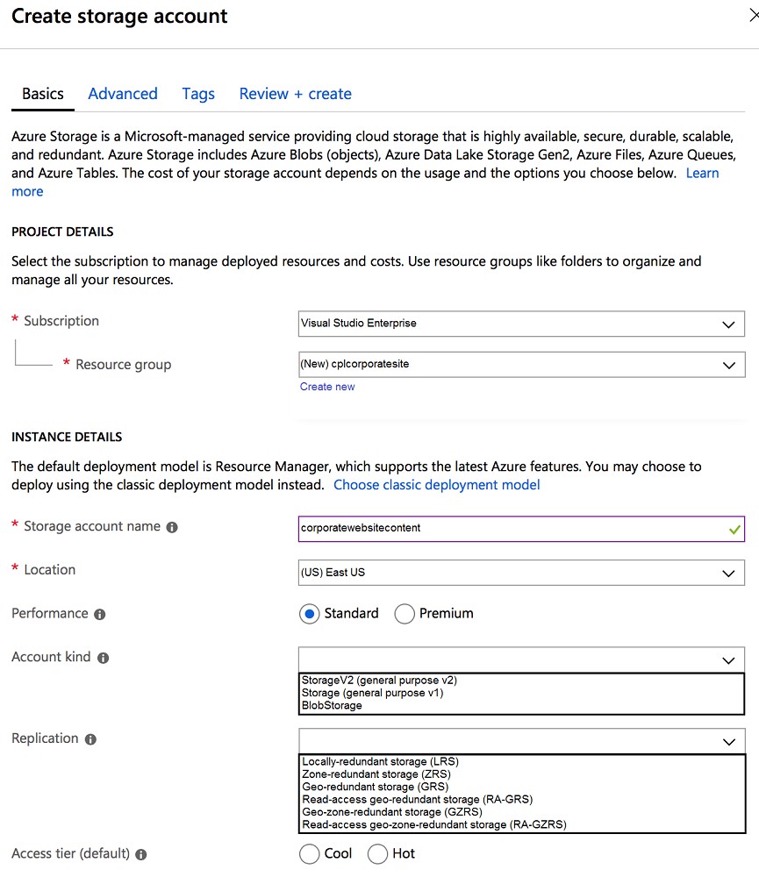The width and height of the screenshot is (759, 877).
Task: Click info icon beside Storage account name
Action: (x=172, y=527)
